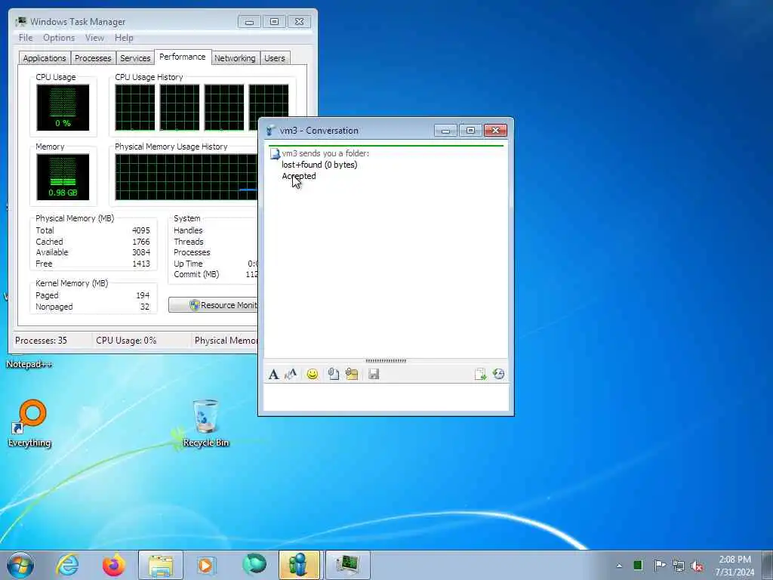Open the file transfers icon in the vm3 Conversation toolbar

click(x=480, y=375)
